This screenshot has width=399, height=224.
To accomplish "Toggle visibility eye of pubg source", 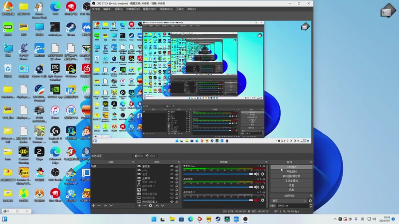I will [172, 170].
